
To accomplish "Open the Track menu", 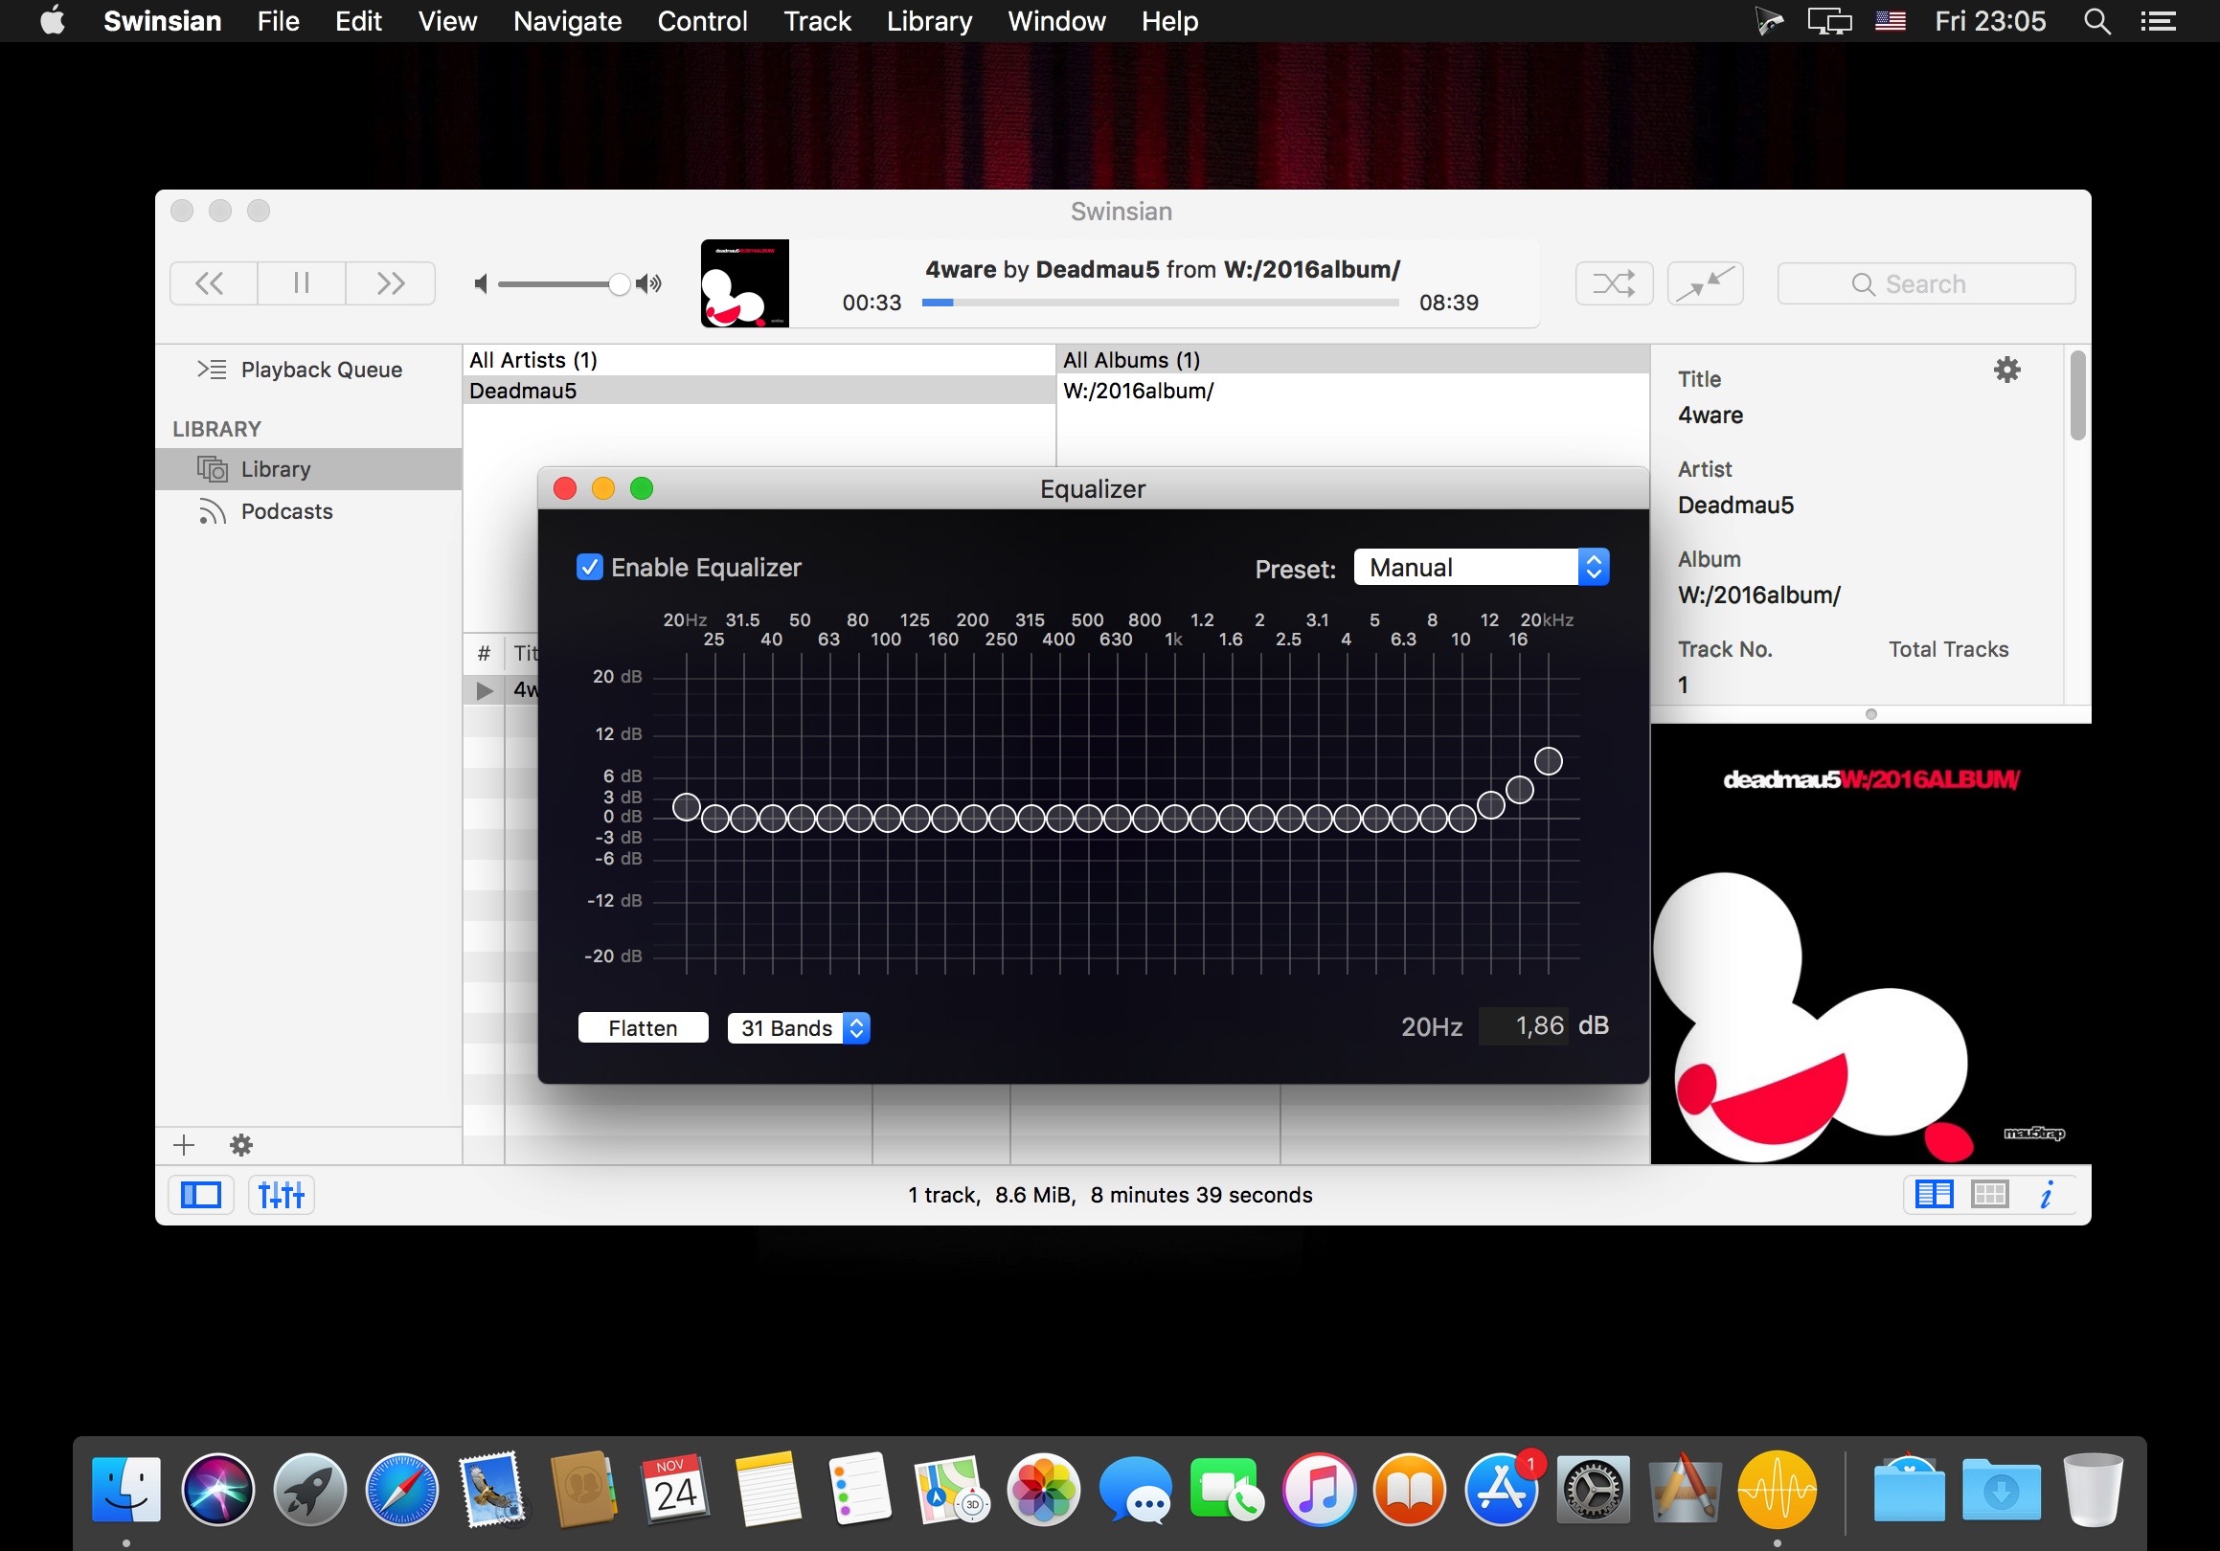I will click(x=817, y=20).
